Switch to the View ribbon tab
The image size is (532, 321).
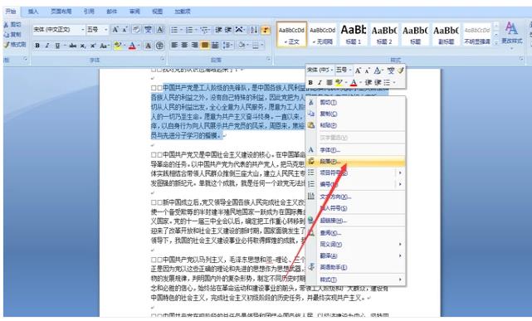coord(157,11)
